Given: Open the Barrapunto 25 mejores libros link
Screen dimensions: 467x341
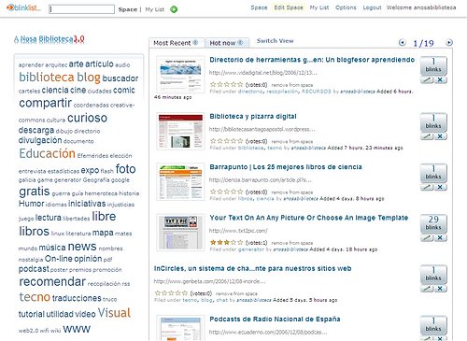Looking at the screenshot, I should 286,167.
